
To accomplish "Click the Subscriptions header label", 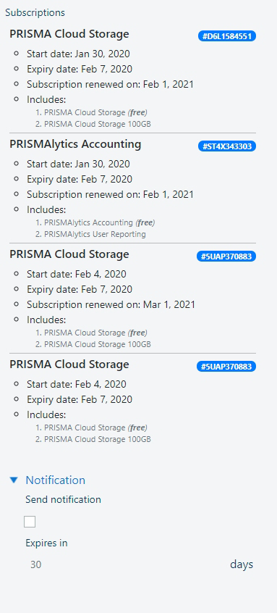I will click(x=35, y=12).
